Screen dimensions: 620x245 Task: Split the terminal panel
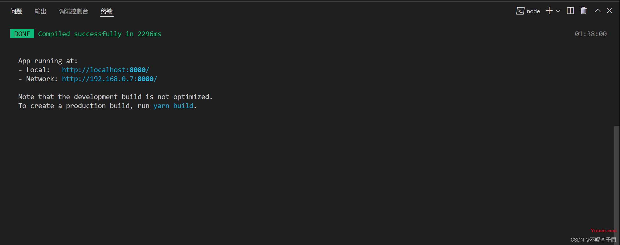coord(570,11)
